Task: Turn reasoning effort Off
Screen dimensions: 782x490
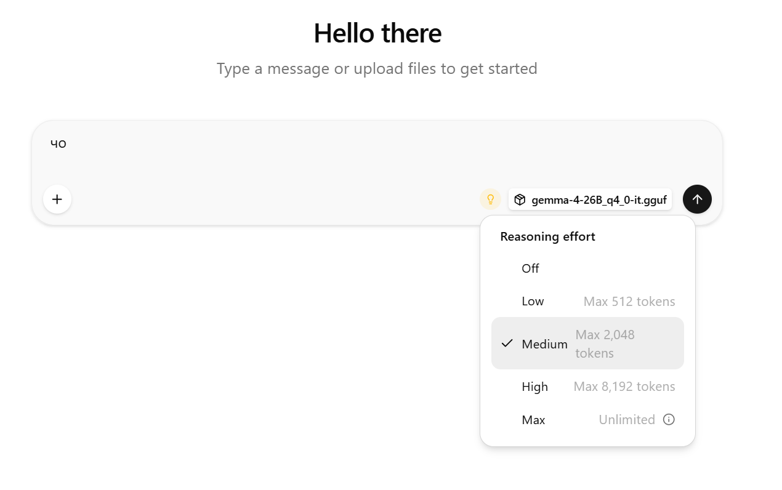Action: [x=587, y=268]
